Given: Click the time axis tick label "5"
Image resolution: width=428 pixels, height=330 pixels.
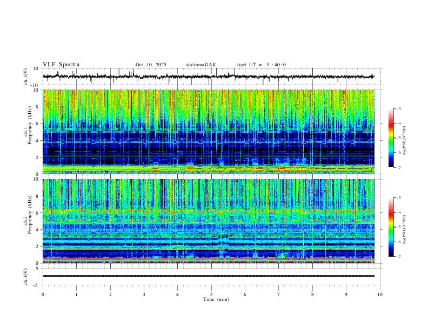Looking at the screenshot, I should tap(211, 294).
